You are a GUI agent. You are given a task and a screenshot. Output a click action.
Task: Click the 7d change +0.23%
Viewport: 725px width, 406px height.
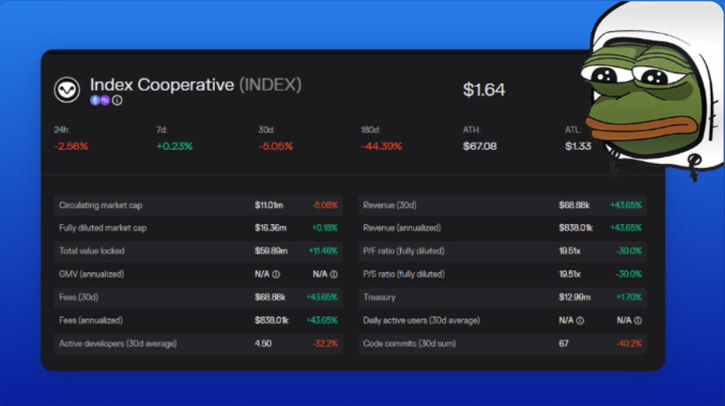(174, 147)
